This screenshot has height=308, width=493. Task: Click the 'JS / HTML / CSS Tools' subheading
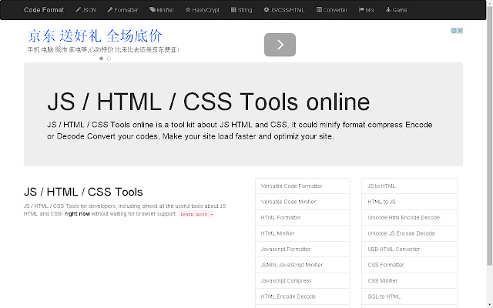tap(83, 192)
